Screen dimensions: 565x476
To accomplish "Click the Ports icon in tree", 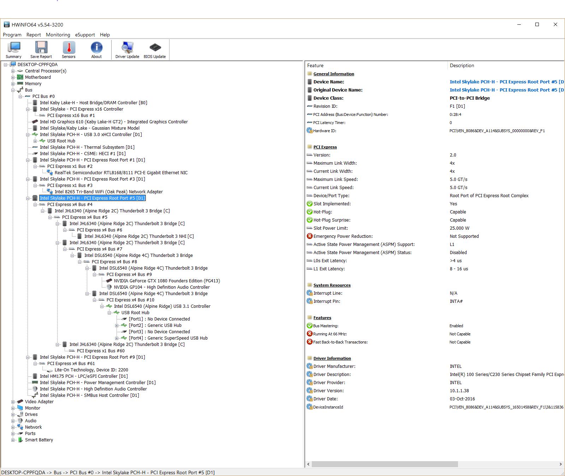I will click(20, 434).
